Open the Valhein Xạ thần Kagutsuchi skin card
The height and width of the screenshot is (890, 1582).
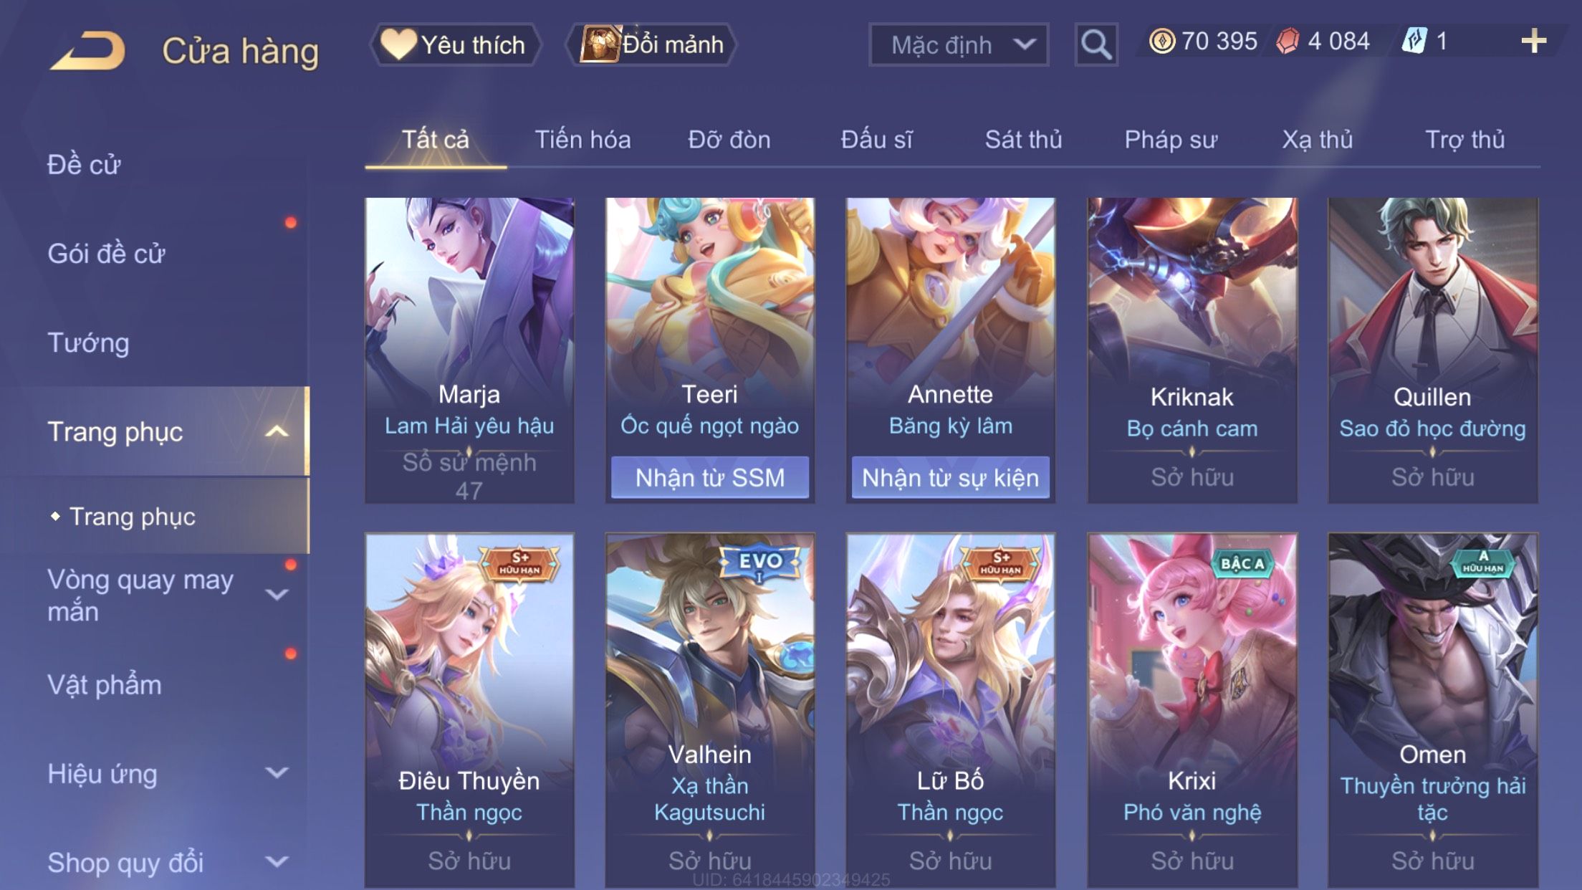(x=709, y=709)
